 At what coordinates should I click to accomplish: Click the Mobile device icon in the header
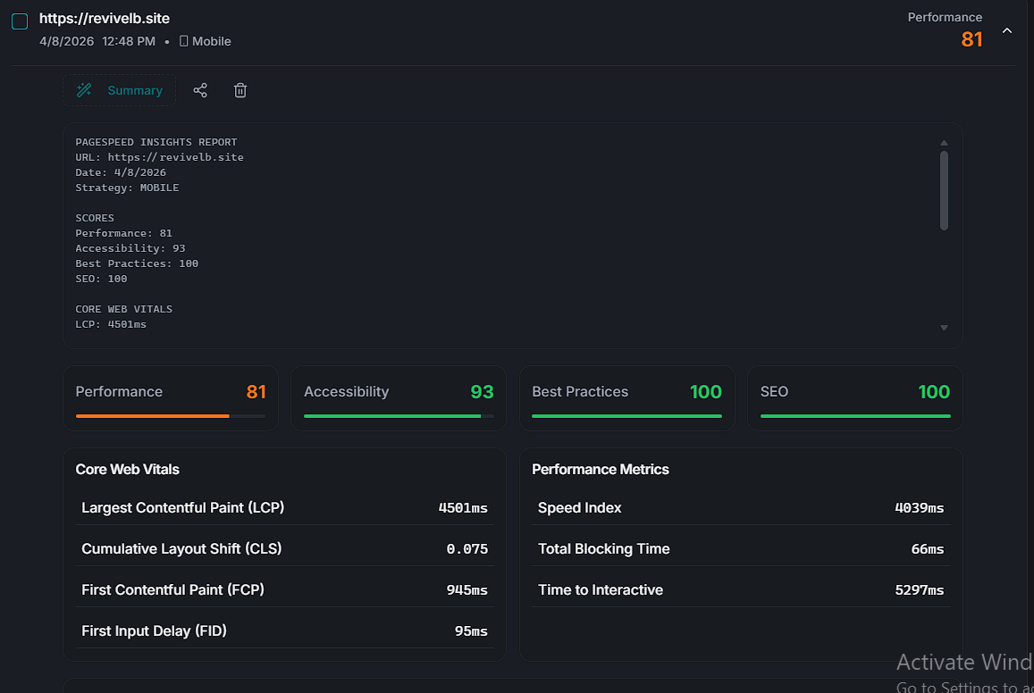coord(182,41)
